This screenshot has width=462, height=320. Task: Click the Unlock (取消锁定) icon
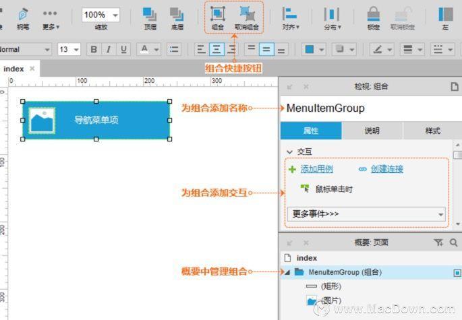pos(403,19)
